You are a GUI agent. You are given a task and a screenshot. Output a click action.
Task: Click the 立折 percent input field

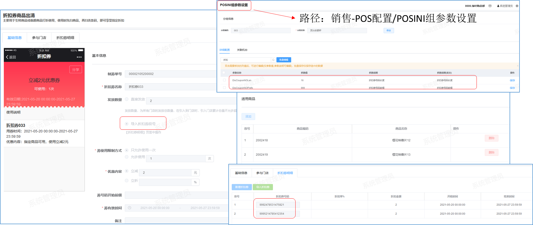(165, 182)
